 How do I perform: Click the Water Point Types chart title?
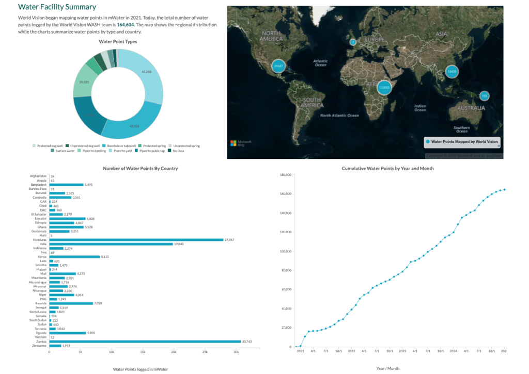[x=118, y=42]
